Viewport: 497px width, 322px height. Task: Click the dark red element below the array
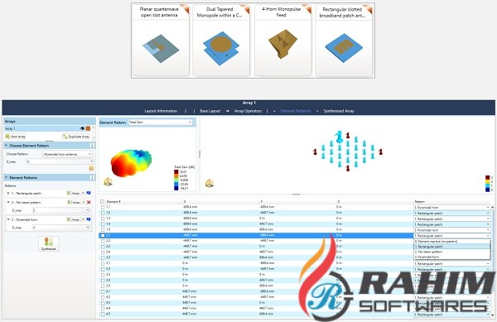(x=348, y=168)
